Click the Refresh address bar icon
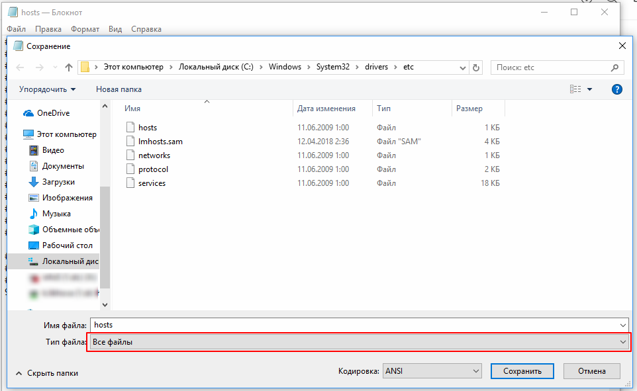Screen dimensions: 637x391 (476, 67)
